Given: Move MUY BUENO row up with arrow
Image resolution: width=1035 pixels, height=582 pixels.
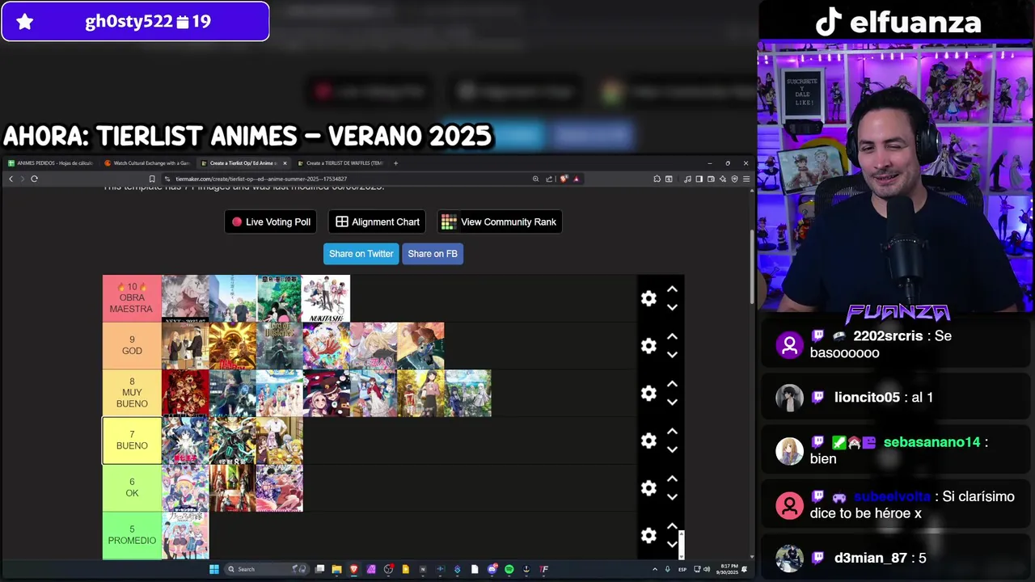Looking at the screenshot, I should (672, 384).
